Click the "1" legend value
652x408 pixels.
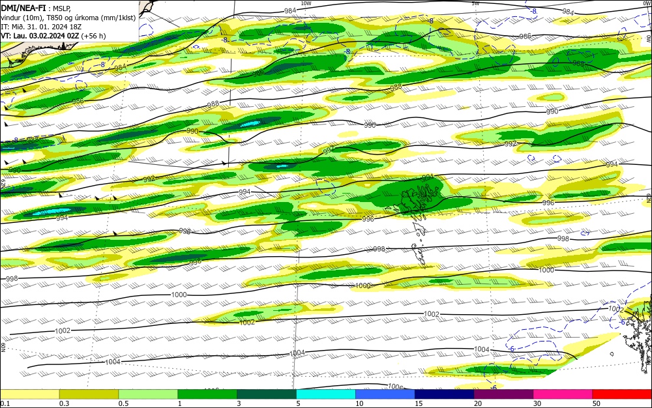pyautogui.click(x=180, y=403)
